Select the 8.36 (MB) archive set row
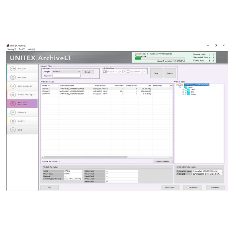Viewport: 235px width, 235px height. (x=107, y=94)
